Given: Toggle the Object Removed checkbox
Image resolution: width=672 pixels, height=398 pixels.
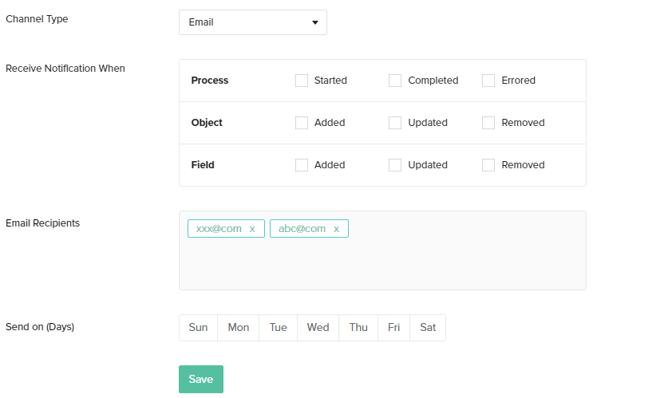Looking at the screenshot, I should 488,123.
